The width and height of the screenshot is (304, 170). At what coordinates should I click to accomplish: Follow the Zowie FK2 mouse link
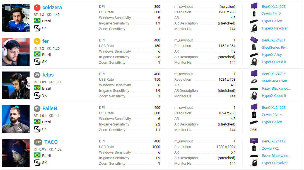(x=270, y=149)
